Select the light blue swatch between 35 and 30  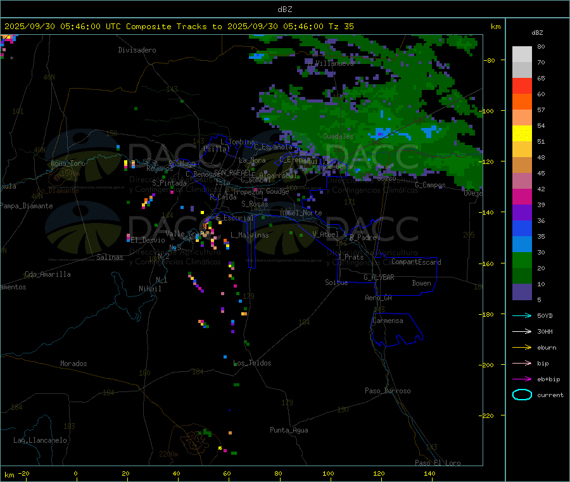click(x=522, y=244)
